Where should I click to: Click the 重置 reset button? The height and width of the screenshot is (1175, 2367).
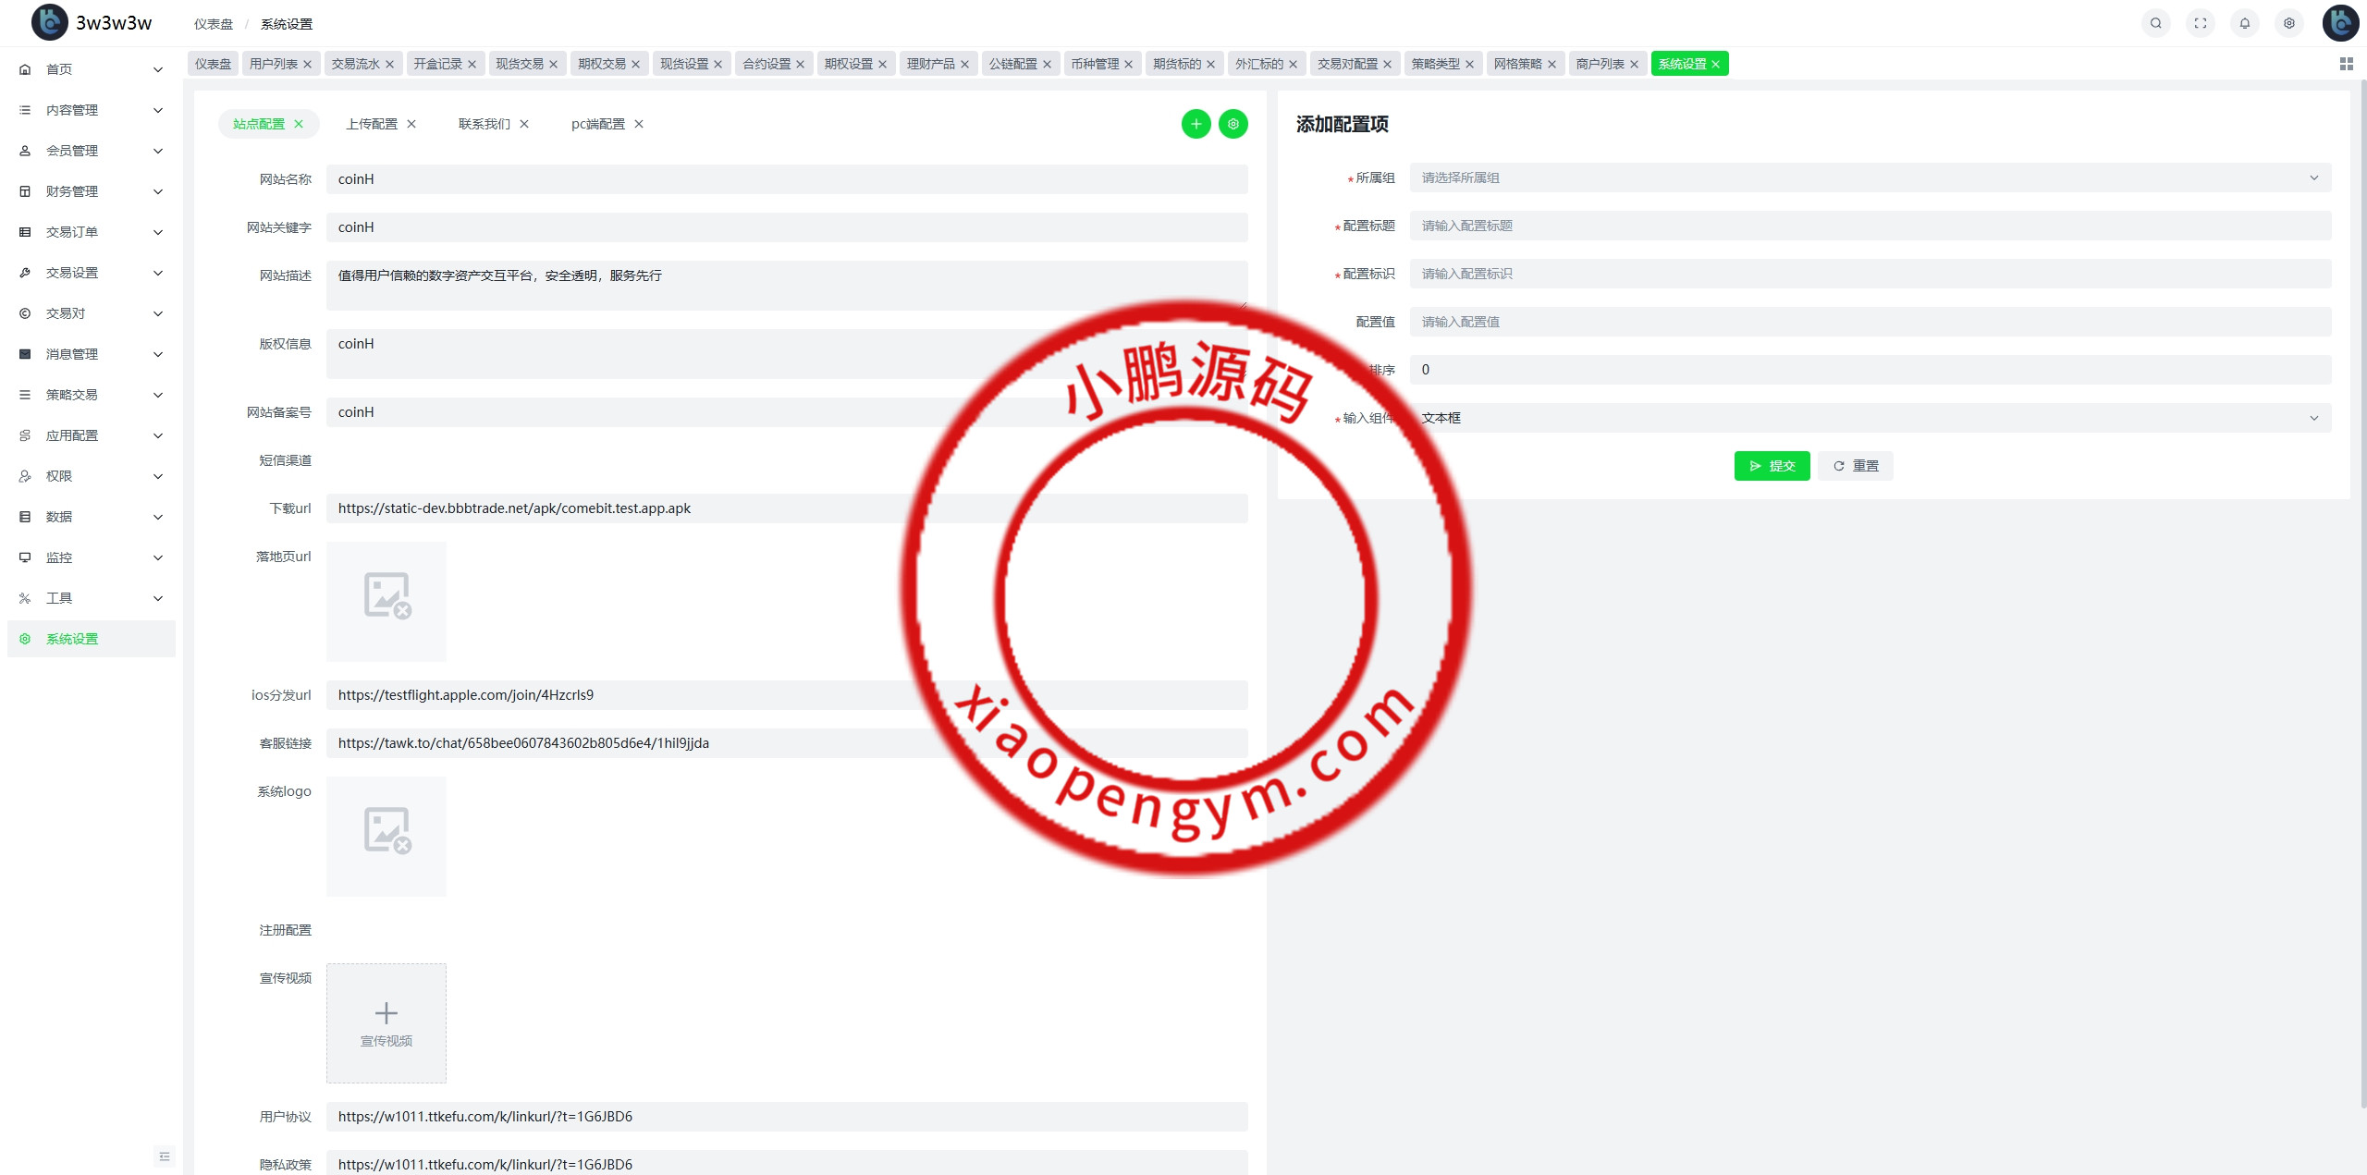(1855, 466)
